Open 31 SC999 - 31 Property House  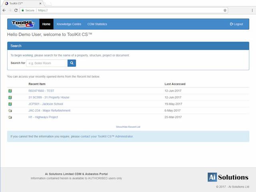point(49,97)
